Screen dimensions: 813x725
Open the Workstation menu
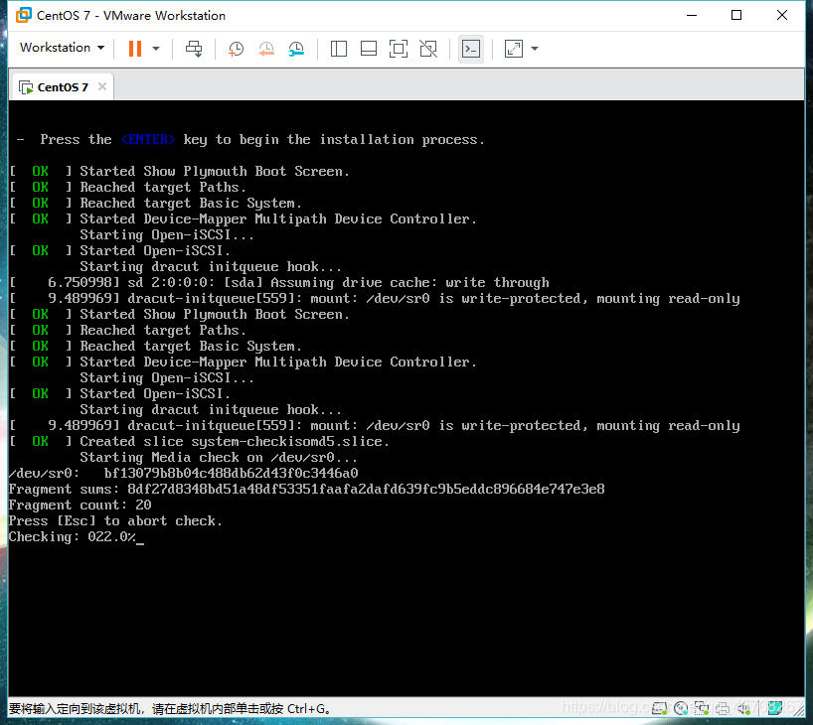point(63,48)
